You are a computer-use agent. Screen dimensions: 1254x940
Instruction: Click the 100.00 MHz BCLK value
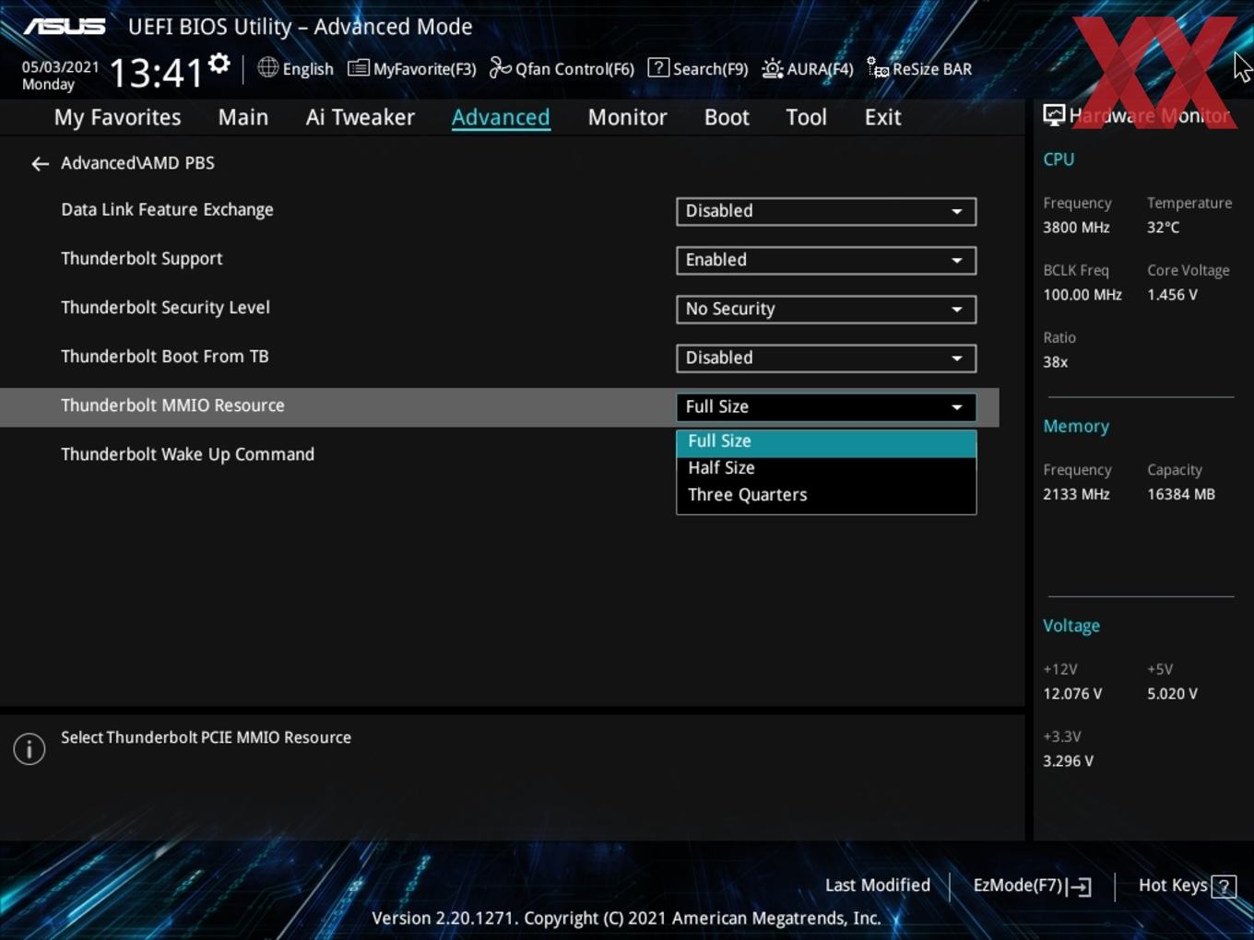pos(1082,295)
